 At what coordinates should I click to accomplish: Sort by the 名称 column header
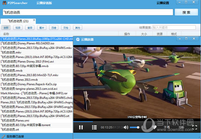tap(6, 34)
